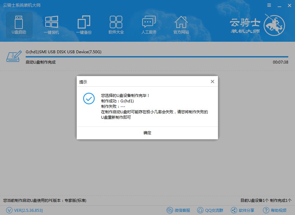Open the hamburger menu in the title bar
Viewport: 295px width, 215px height.
(x=269, y=5)
